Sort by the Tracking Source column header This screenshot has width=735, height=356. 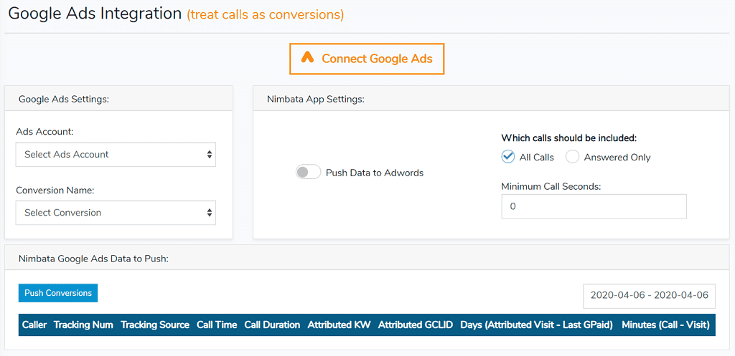pos(155,324)
